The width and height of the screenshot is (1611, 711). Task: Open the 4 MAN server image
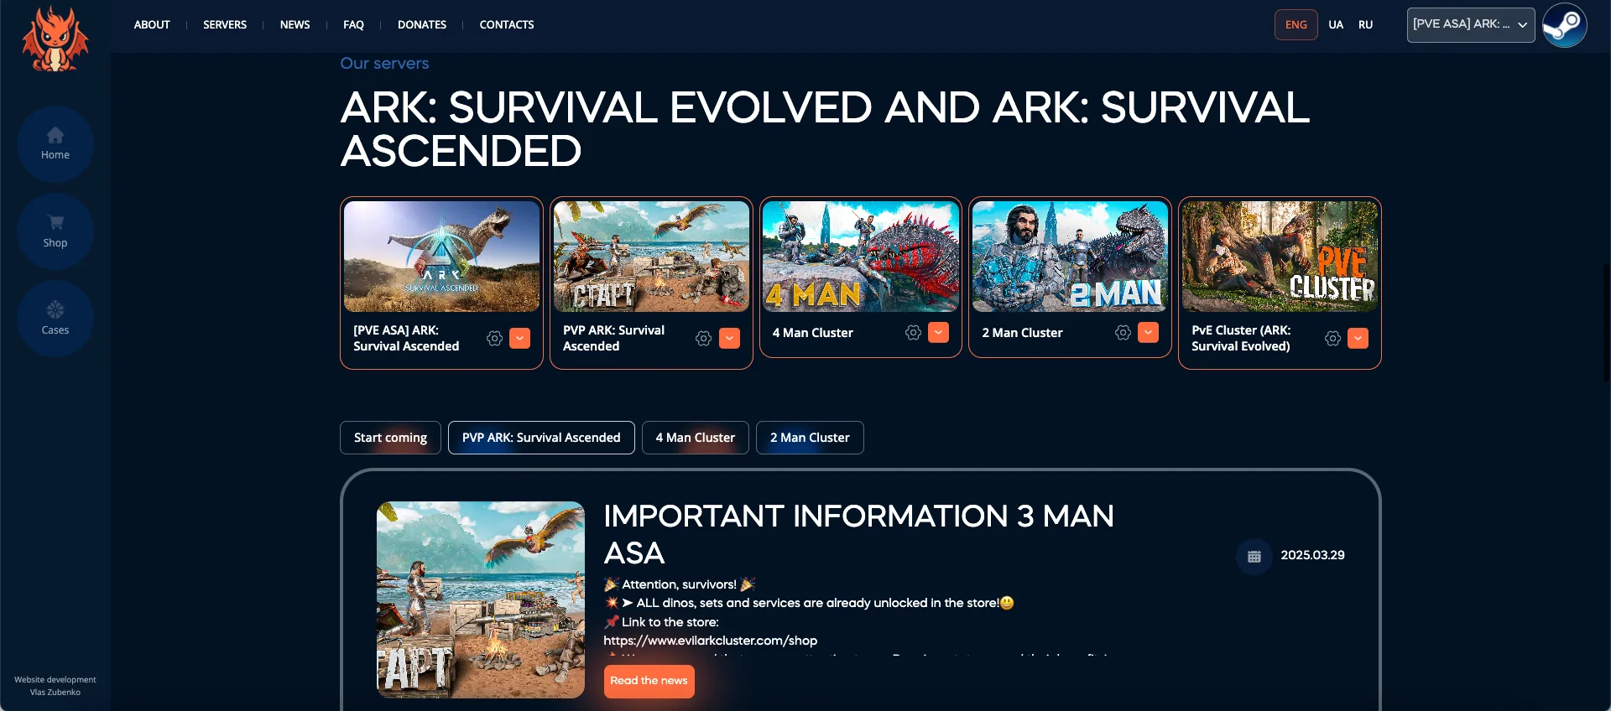coord(861,256)
